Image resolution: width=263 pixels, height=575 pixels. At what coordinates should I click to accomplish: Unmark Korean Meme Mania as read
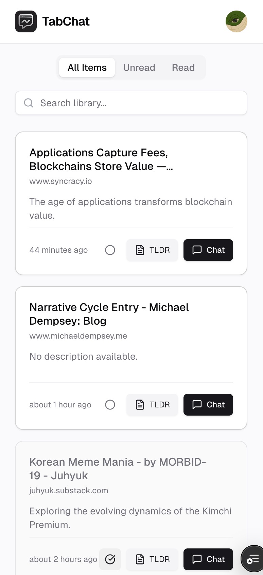[x=110, y=559]
